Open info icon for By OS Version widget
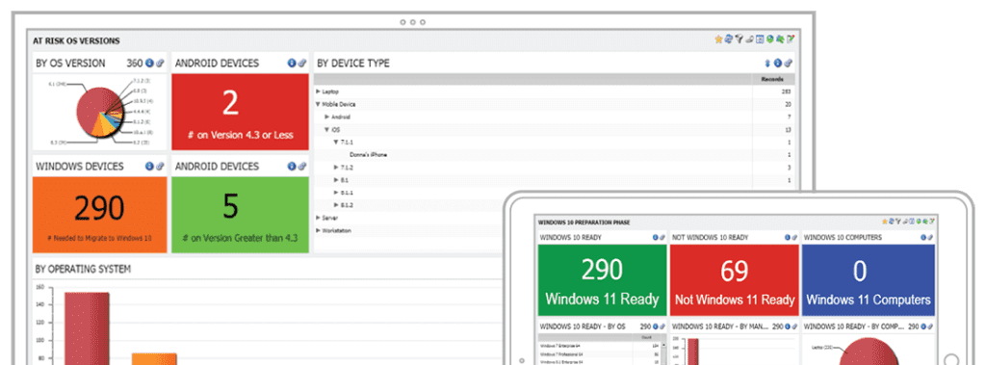Image resolution: width=986 pixels, height=365 pixels. (149, 63)
